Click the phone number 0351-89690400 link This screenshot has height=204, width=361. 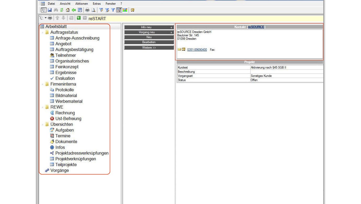tap(197, 50)
